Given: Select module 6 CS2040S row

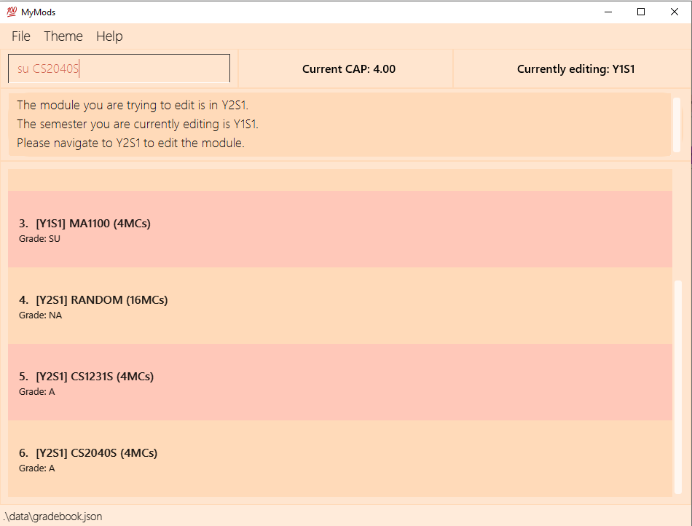Looking at the screenshot, I should (340, 458).
